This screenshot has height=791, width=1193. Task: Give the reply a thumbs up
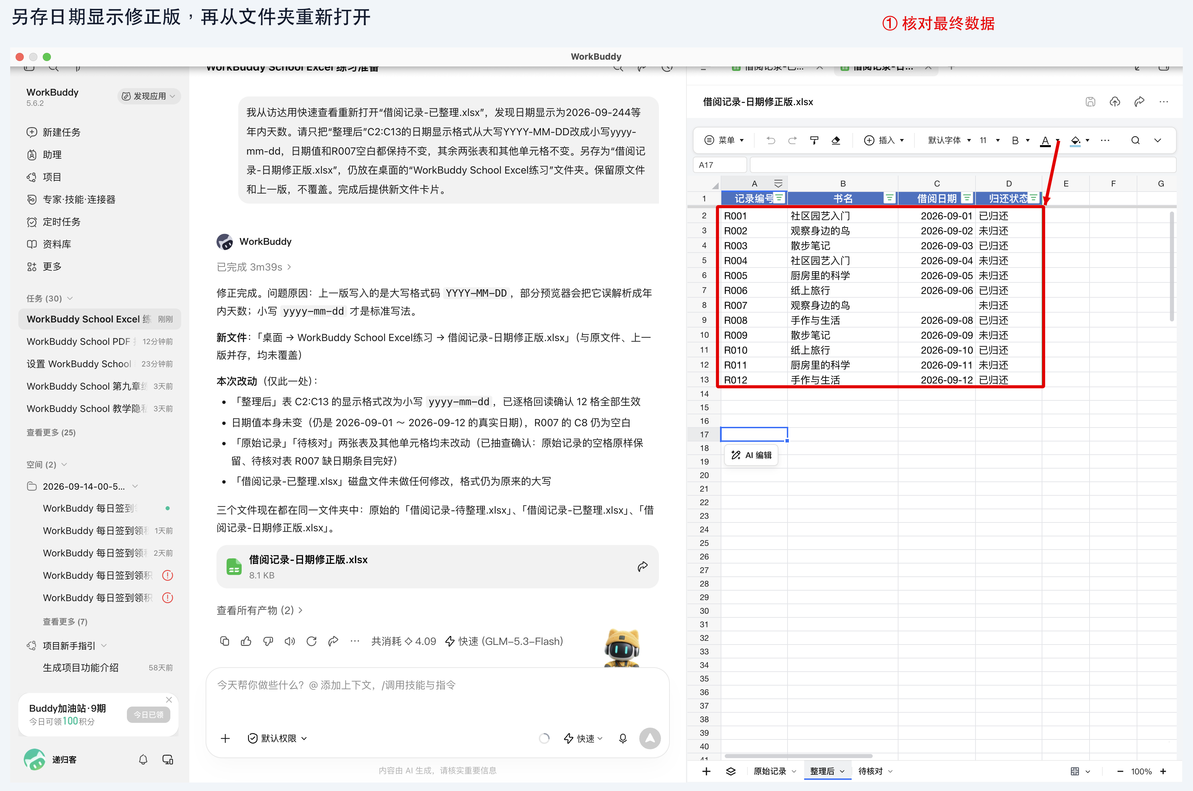pyautogui.click(x=246, y=641)
